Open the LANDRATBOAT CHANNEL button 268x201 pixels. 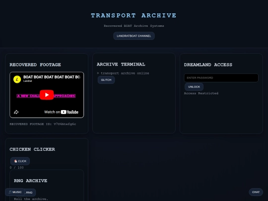(x=134, y=36)
